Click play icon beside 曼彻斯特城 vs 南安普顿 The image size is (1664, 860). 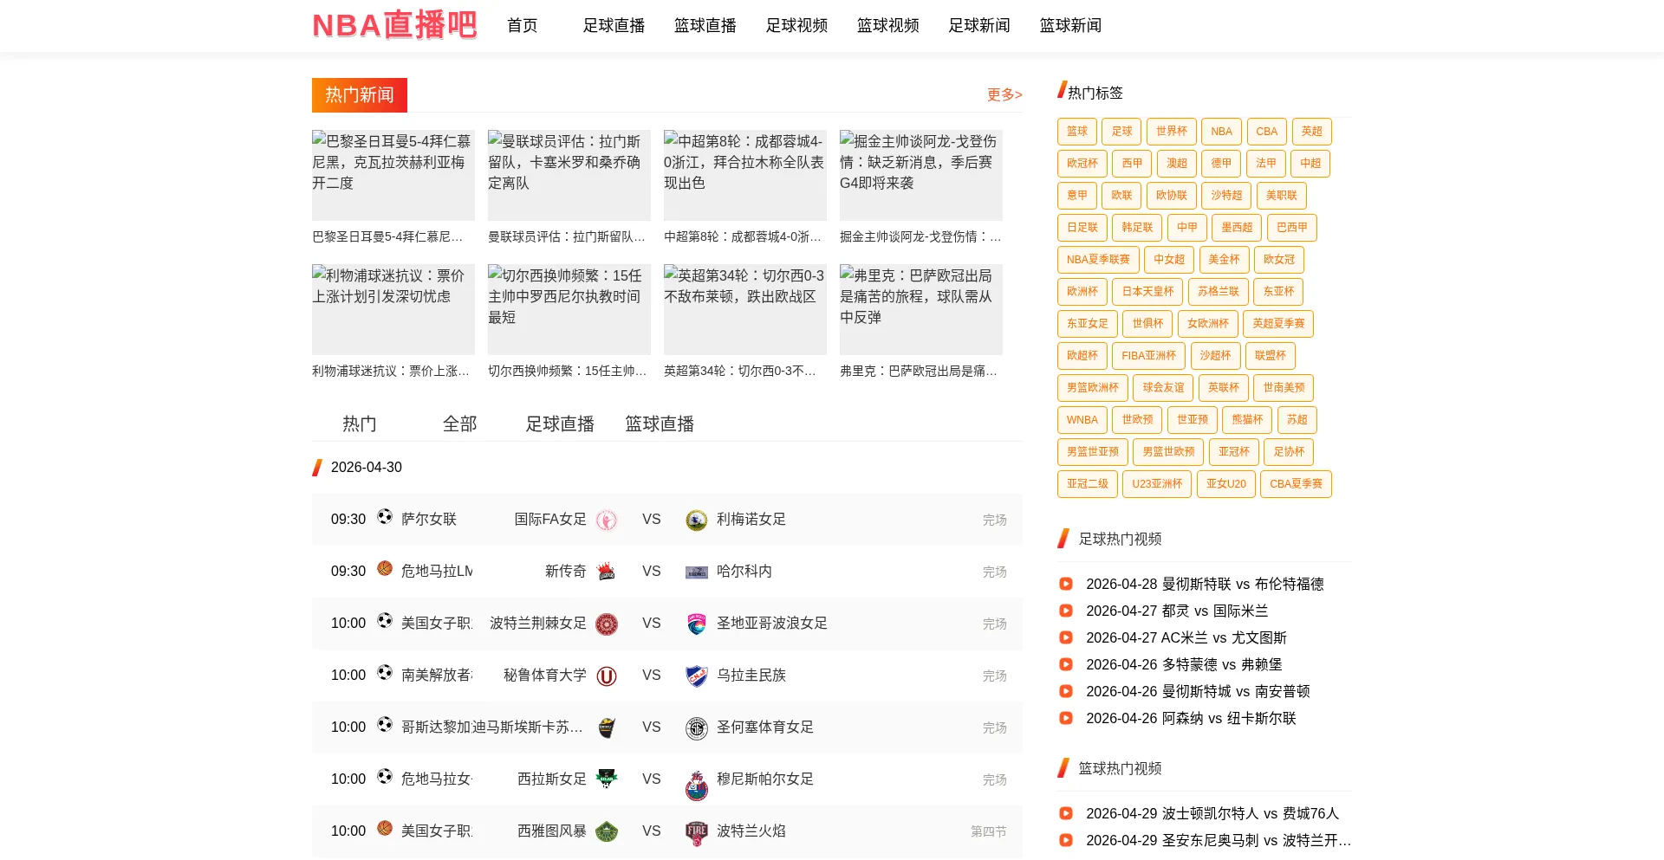coord(1066,691)
